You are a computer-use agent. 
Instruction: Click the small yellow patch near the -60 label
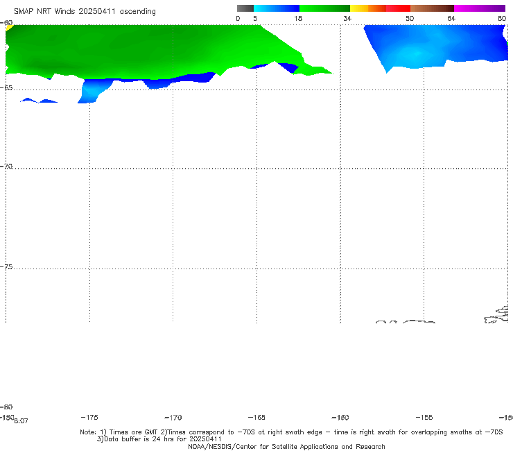(x=8, y=28)
